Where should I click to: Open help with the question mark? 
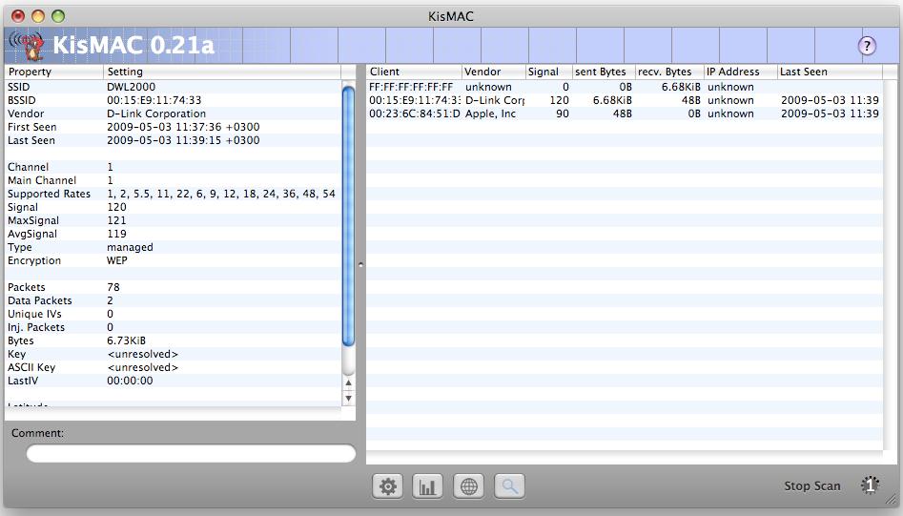point(868,46)
